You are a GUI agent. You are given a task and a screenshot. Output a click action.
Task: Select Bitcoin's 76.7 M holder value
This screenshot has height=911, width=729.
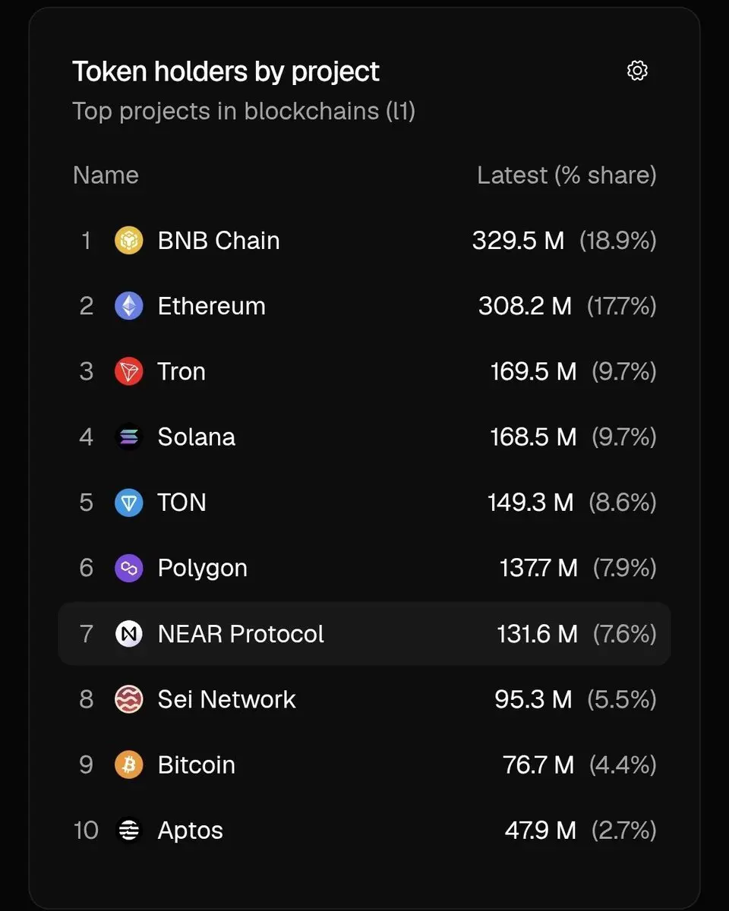pyautogui.click(x=538, y=764)
